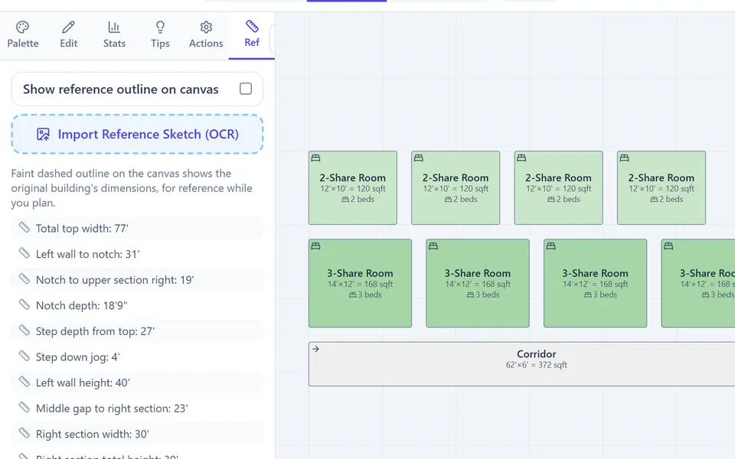
Task: Select the second 3-Share Room block from left
Action: coord(478,283)
